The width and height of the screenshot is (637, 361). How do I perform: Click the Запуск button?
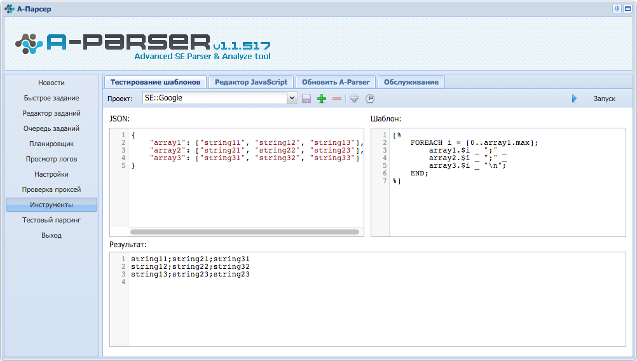point(604,99)
